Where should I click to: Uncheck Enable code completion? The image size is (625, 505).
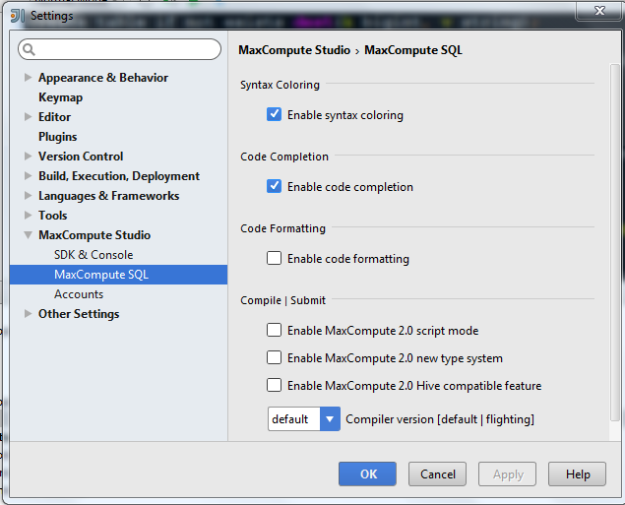(275, 187)
